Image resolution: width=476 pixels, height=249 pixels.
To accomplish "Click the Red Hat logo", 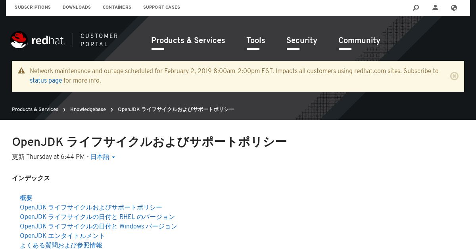I will coord(38,40).
